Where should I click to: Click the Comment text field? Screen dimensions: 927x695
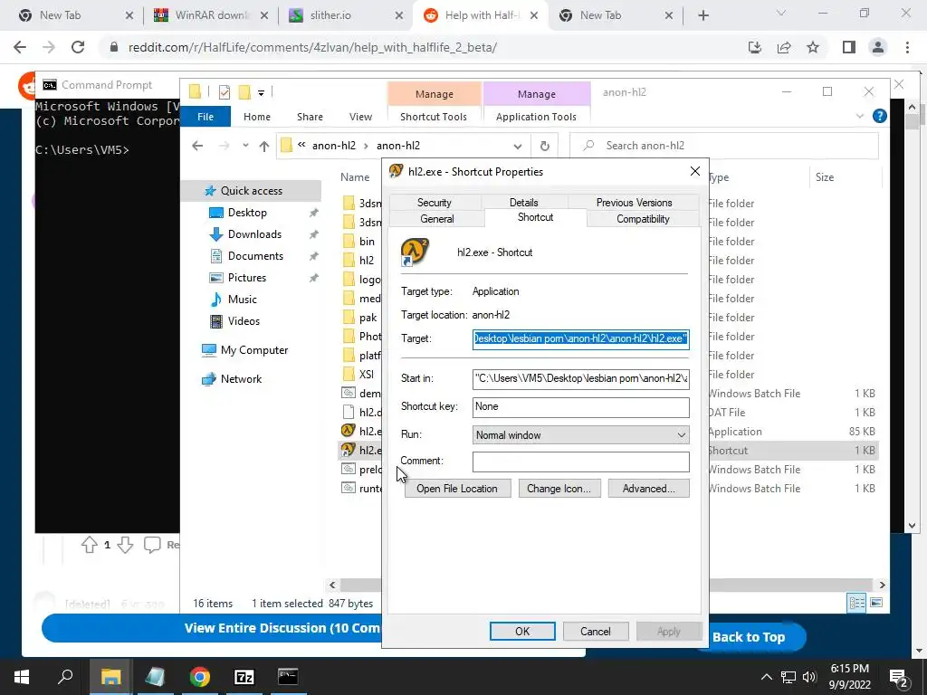580,462
